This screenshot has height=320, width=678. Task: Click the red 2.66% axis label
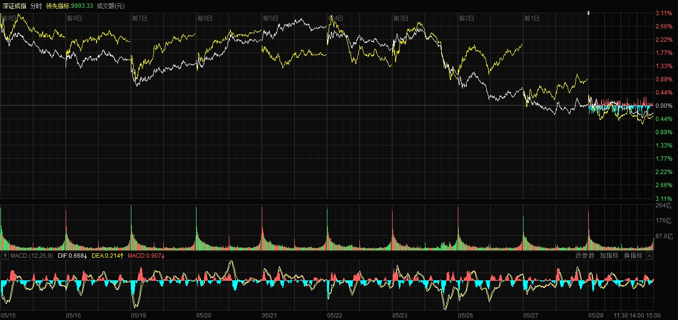click(x=663, y=26)
